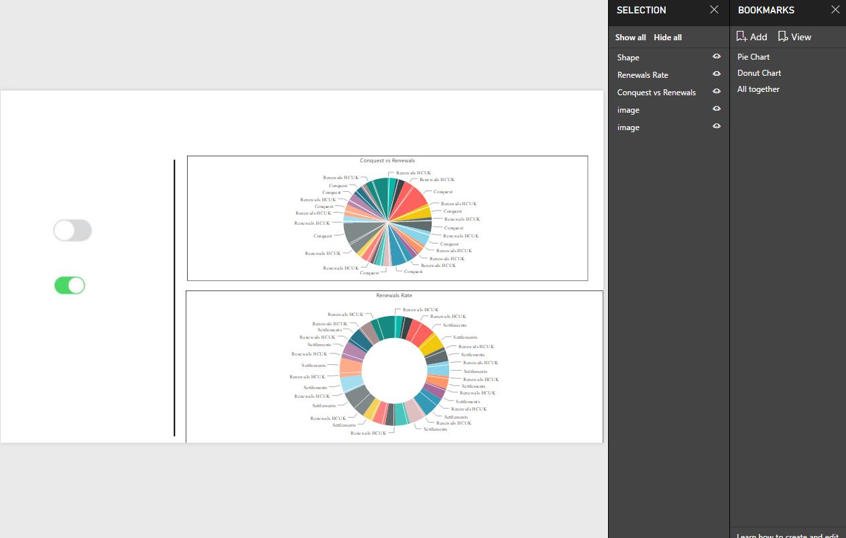Click the green on toggle switch image
The height and width of the screenshot is (538, 846).
pos(70,285)
